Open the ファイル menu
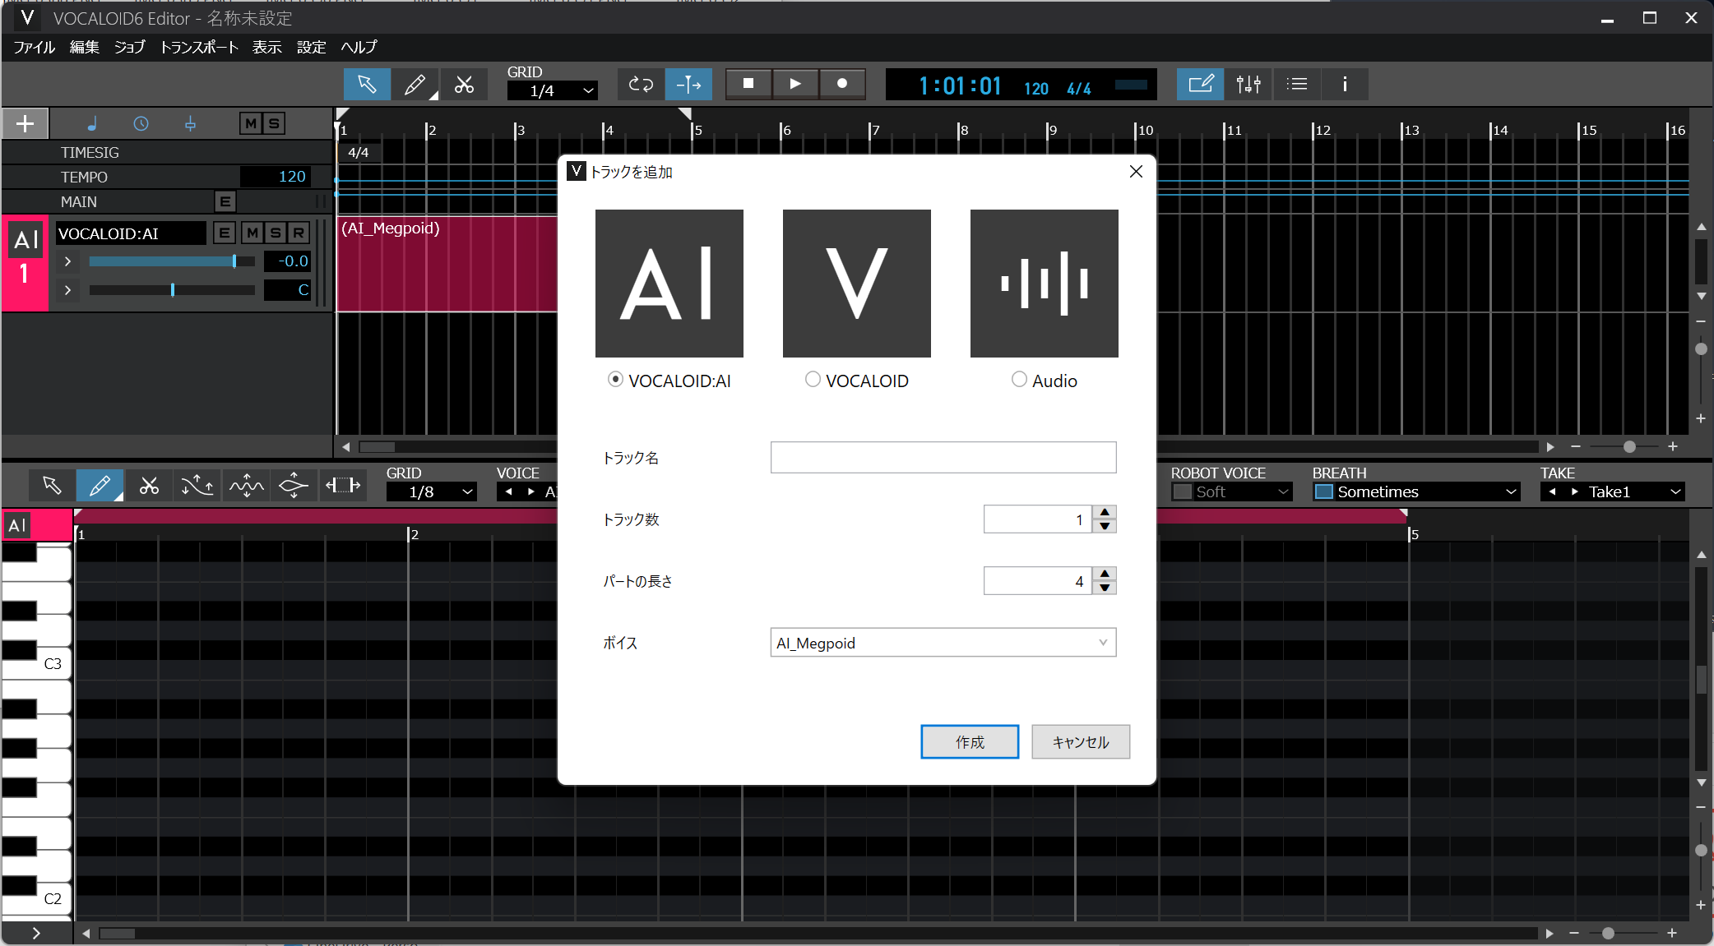This screenshot has width=1714, height=946. pyautogui.click(x=35, y=47)
